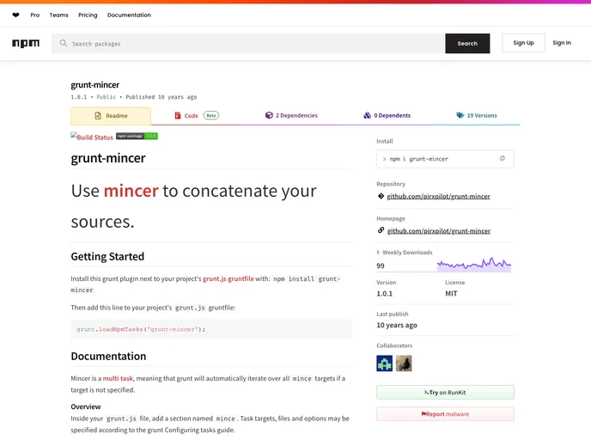Switch to the Code tab

tap(197, 115)
